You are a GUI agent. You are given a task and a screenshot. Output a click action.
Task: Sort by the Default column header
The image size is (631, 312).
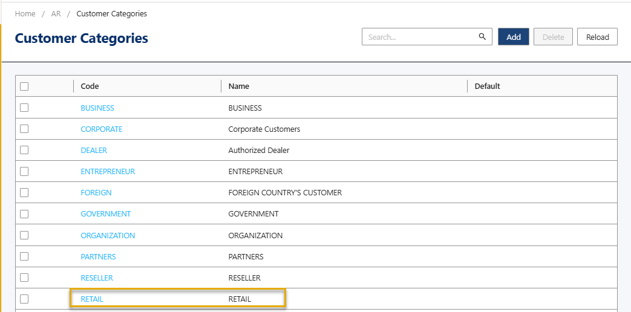488,86
